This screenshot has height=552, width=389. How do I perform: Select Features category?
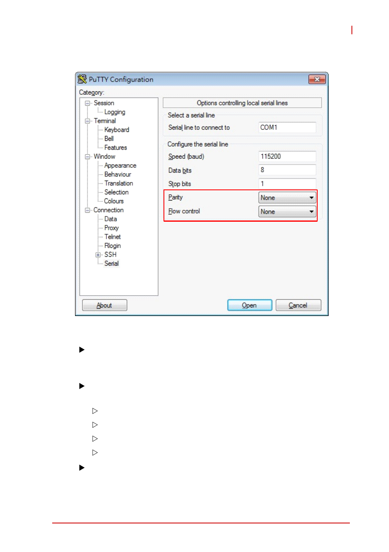click(115, 148)
